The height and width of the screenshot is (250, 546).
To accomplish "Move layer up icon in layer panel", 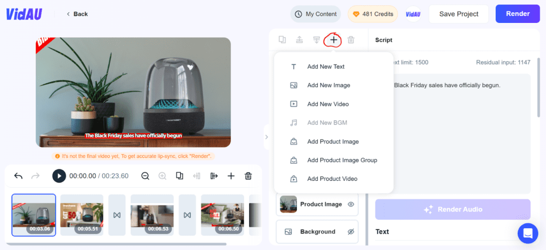I will (299, 39).
